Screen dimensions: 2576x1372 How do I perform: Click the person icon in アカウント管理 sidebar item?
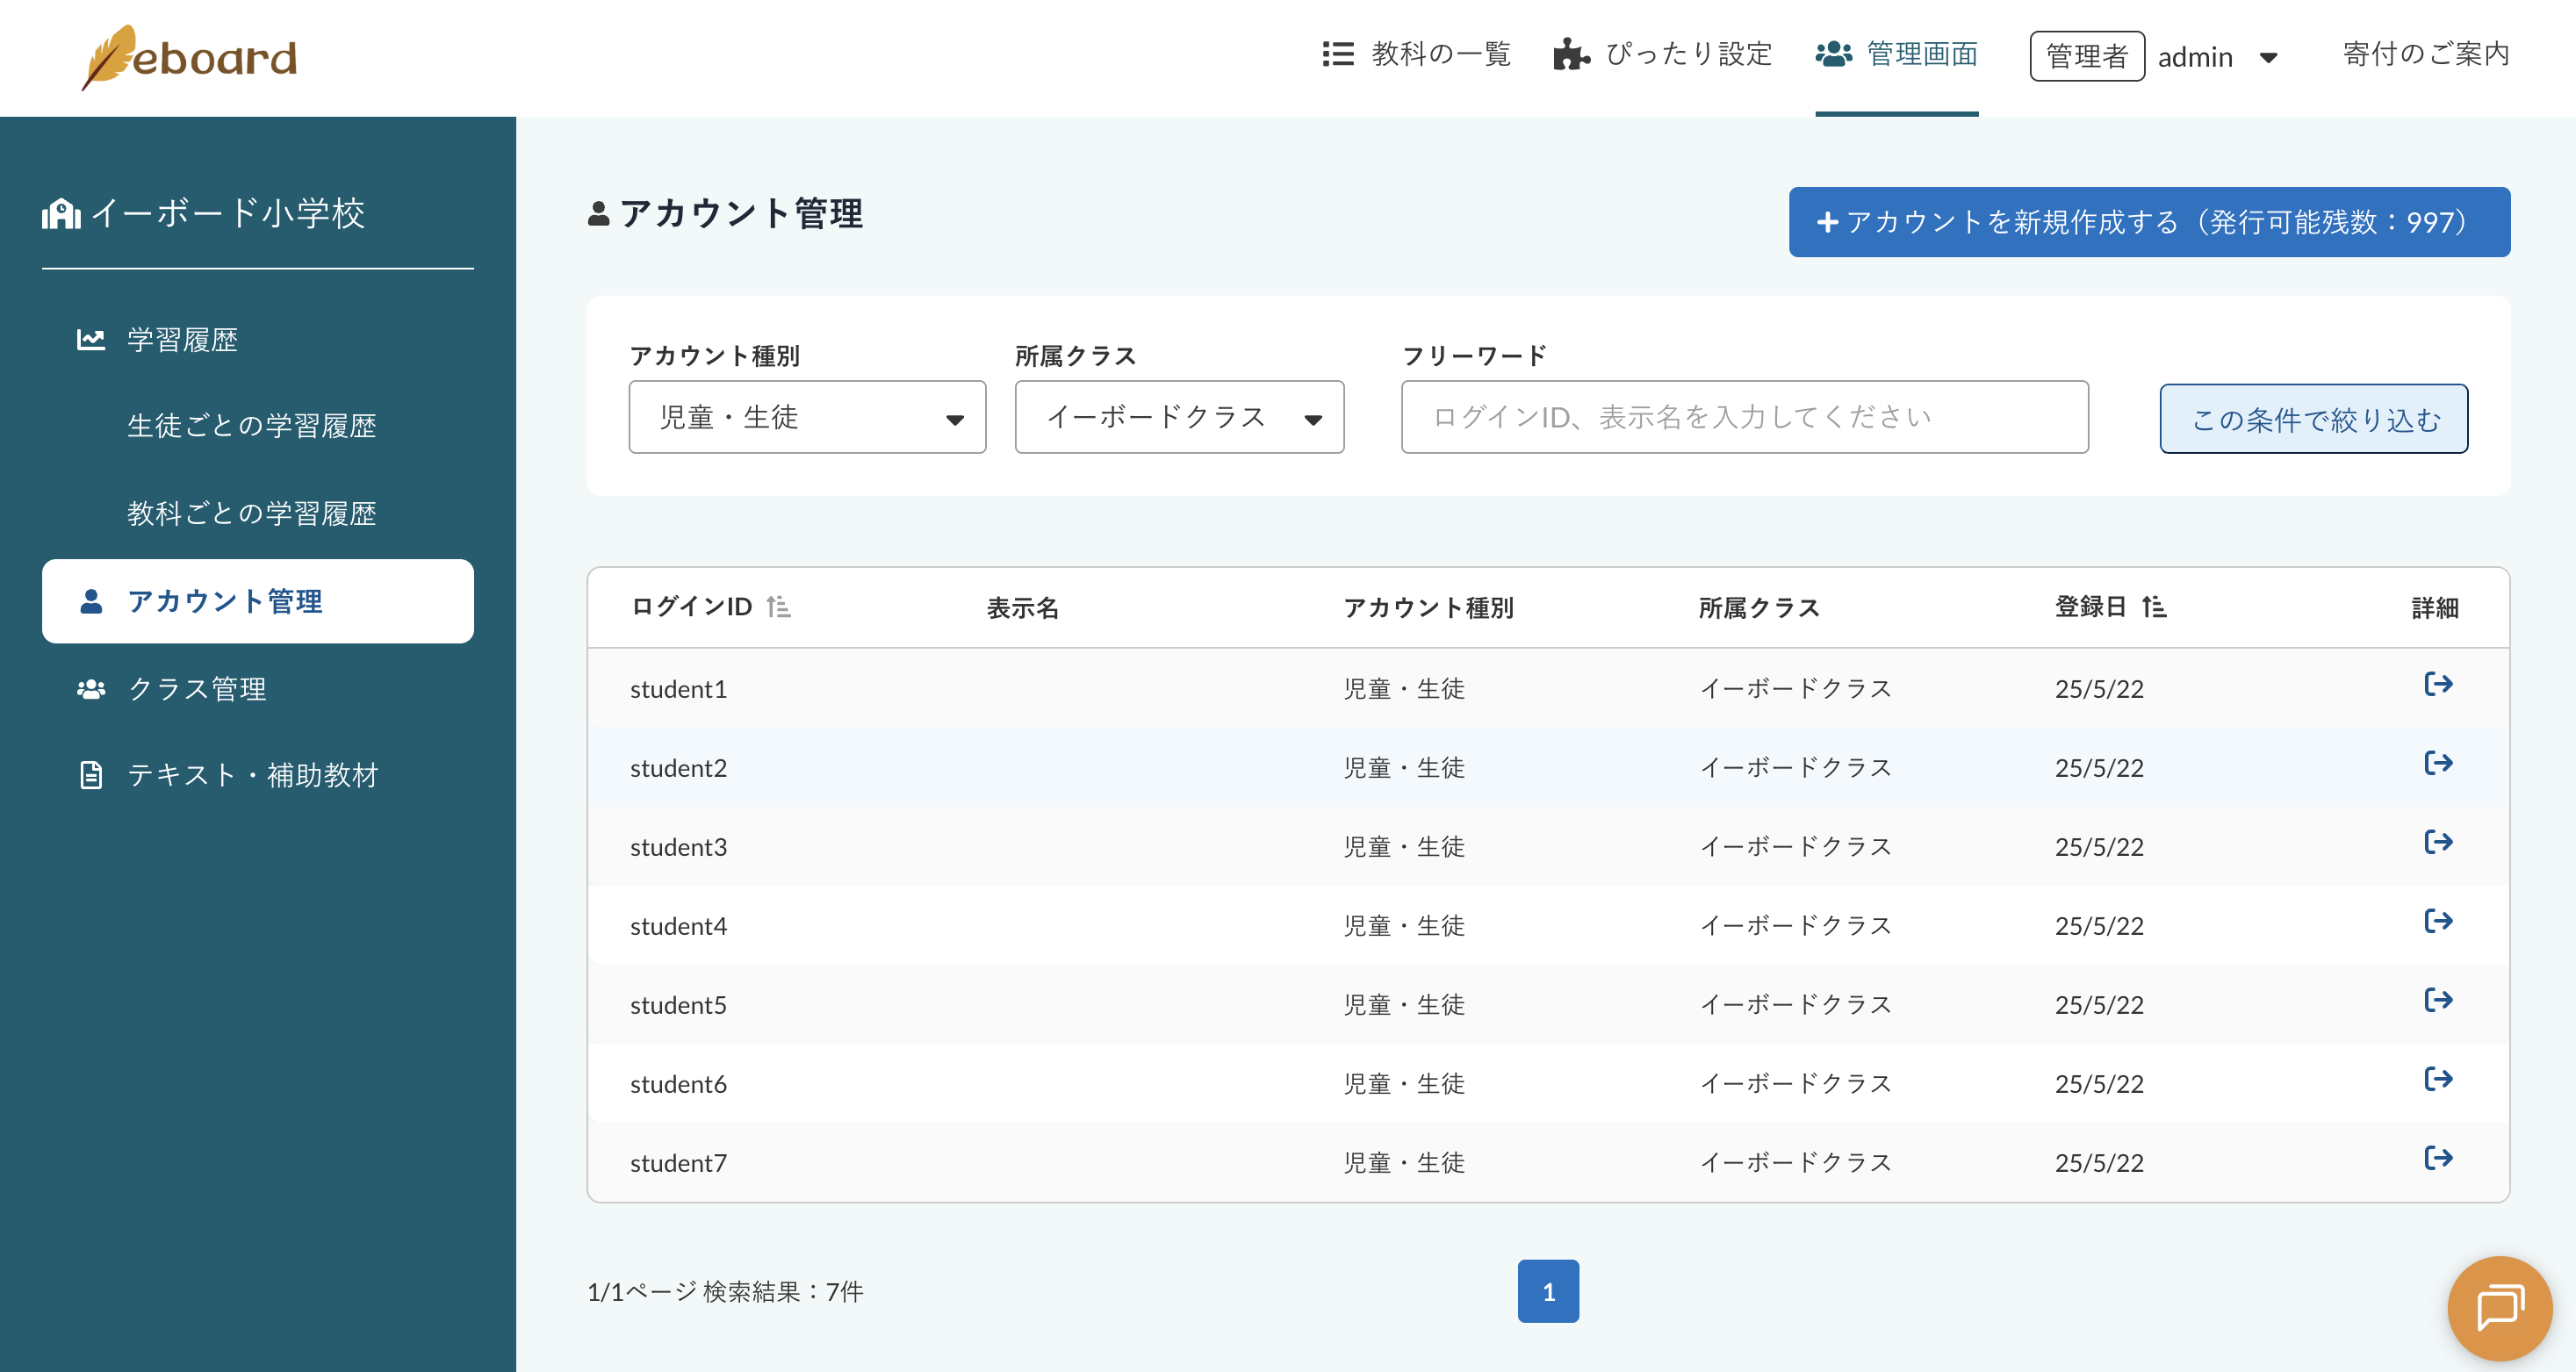pos(91,601)
